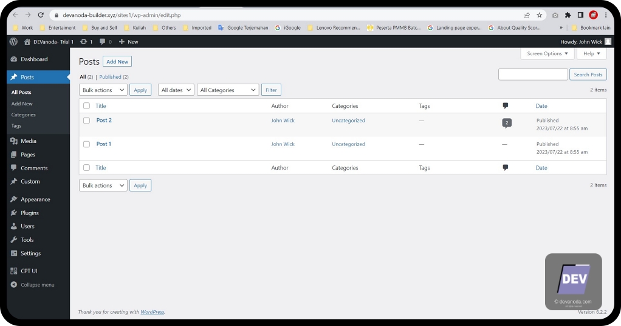This screenshot has height=326, width=621.
Task: Open the Add New submenu item
Action: pyautogui.click(x=22, y=104)
